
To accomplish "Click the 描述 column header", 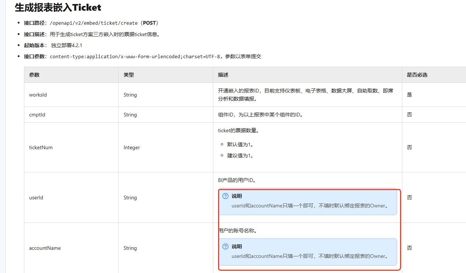I will pyautogui.click(x=223, y=75).
